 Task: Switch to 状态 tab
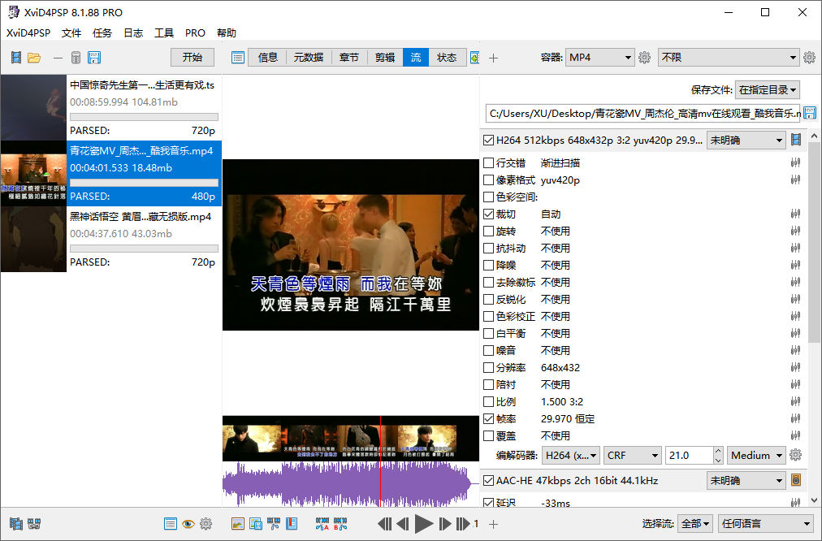[447, 57]
